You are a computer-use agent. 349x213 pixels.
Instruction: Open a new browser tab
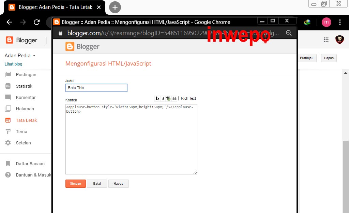pyautogui.click(x=115, y=8)
